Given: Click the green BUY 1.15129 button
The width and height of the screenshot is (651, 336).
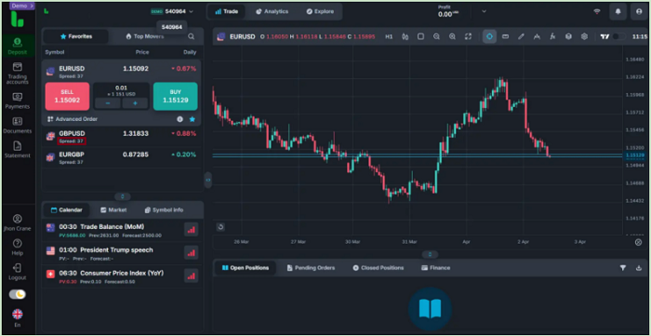Looking at the screenshot, I should coord(175,97).
